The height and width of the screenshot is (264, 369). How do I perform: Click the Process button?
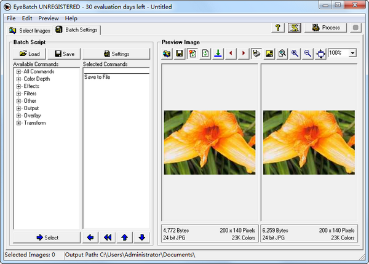[325, 28]
